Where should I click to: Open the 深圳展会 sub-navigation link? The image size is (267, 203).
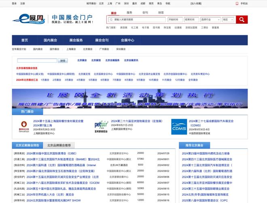(121, 49)
